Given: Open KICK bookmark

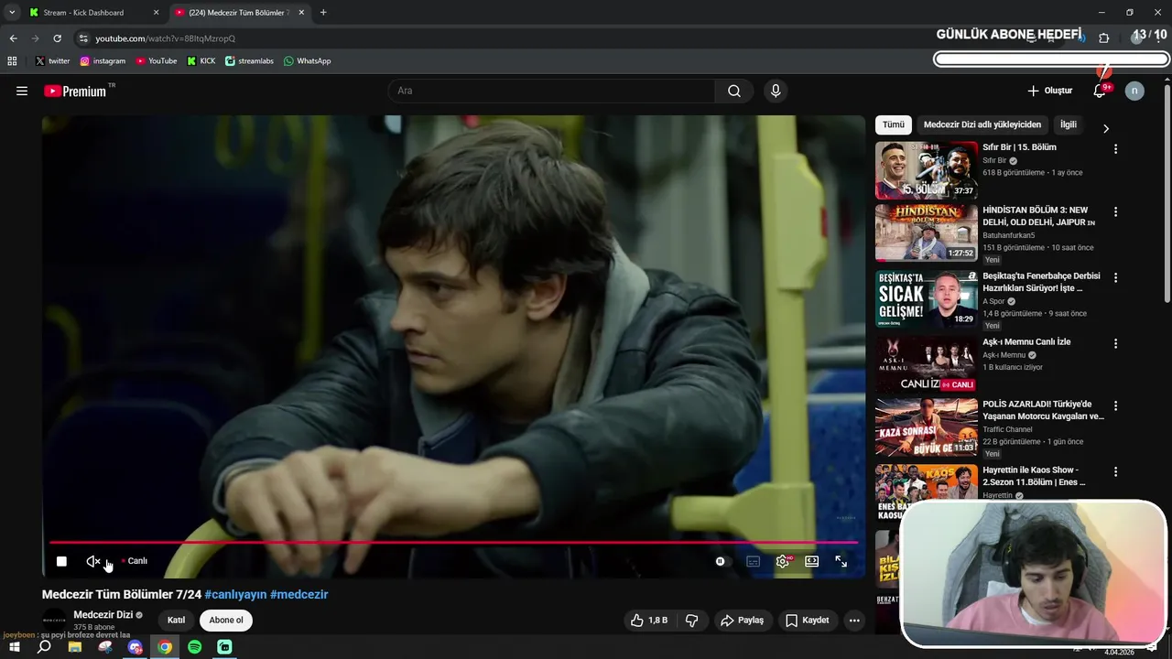Looking at the screenshot, I should [201, 61].
